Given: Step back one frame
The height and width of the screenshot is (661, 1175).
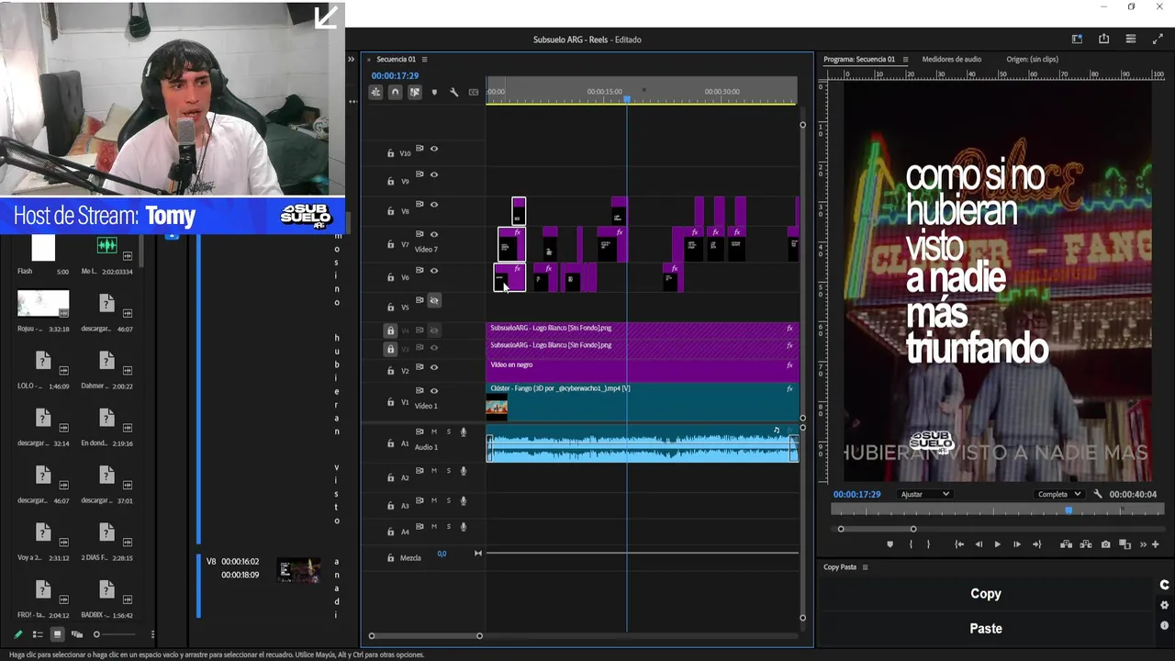Looking at the screenshot, I should click(x=979, y=544).
